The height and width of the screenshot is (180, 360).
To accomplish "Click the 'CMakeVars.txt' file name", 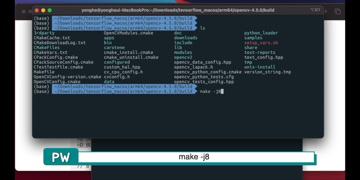I will (51, 52).
